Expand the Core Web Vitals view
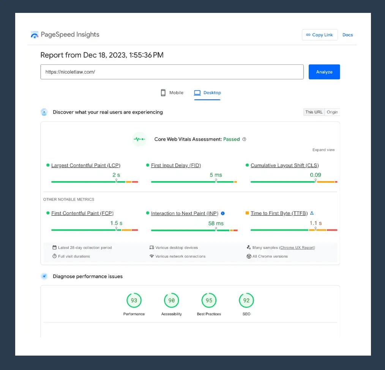 click(x=323, y=150)
